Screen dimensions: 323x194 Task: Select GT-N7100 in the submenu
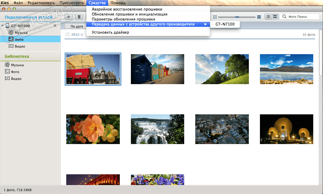pos(225,24)
